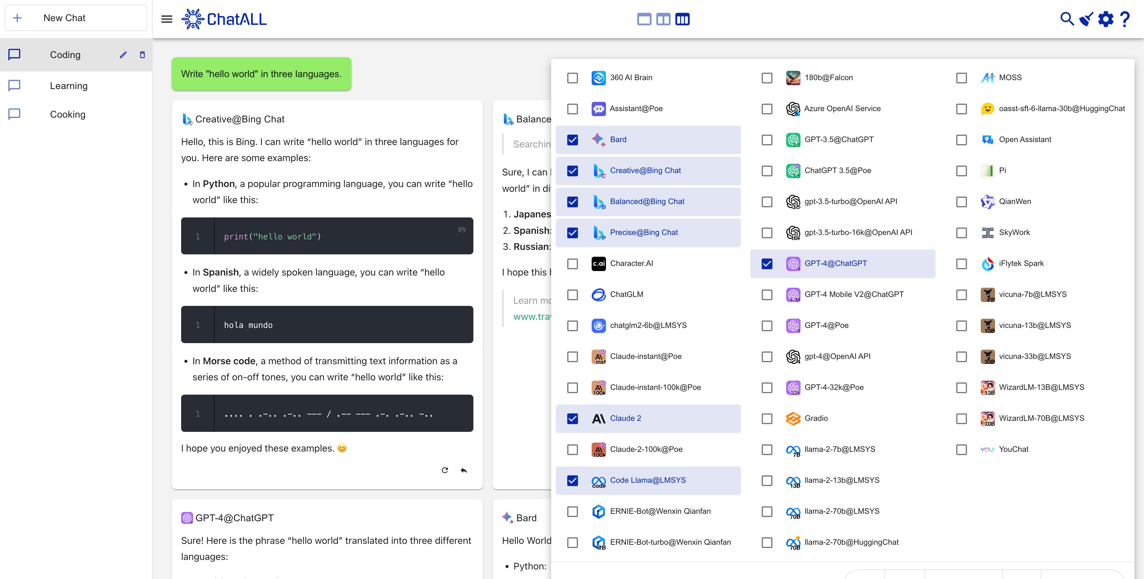Enable the GPT-4-32k@Poe checkbox
Image resolution: width=1144 pixels, height=579 pixels.
(767, 387)
